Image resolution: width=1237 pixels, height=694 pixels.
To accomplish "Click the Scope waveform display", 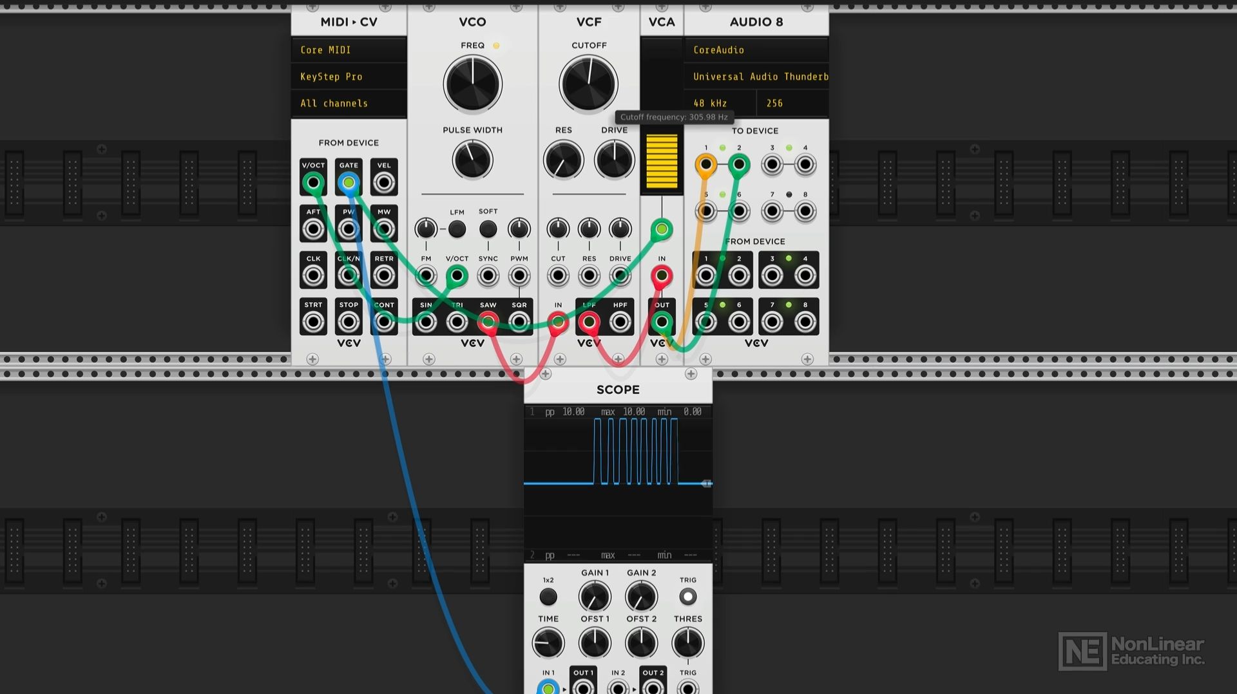I will point(618,483).
